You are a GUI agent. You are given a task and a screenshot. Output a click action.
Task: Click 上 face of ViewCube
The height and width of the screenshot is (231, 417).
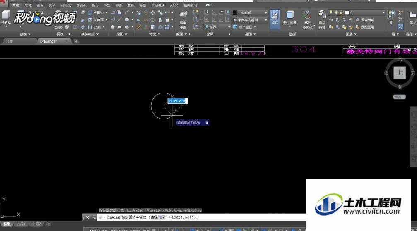point(400,73)
